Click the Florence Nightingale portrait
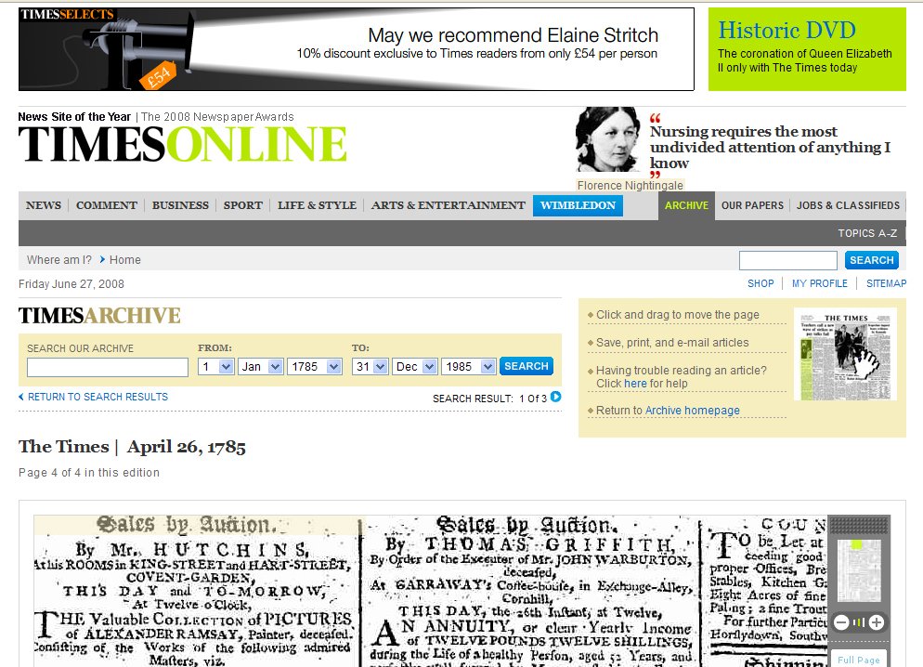923x667 pixels. [608, 139]
